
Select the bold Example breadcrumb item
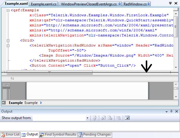pos(16,103)
